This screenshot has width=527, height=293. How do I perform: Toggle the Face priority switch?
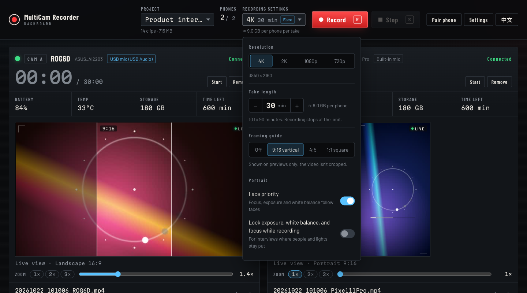347,201
